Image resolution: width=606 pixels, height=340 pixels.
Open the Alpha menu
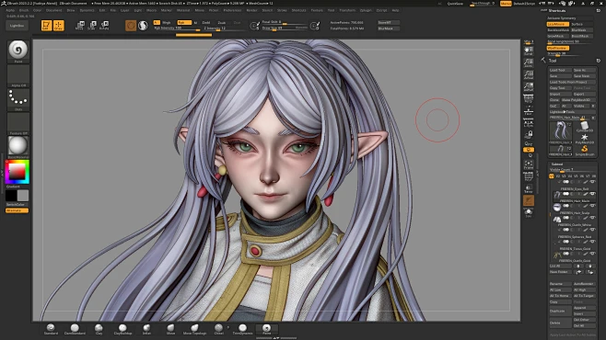pyautogui.click(x=10, y=10)
